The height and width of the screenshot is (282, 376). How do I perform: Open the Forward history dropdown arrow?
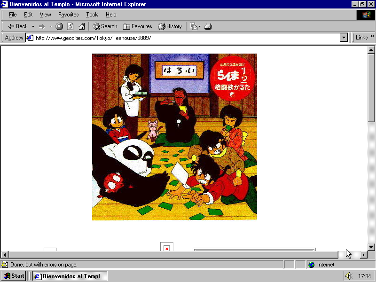click(51, 26)
